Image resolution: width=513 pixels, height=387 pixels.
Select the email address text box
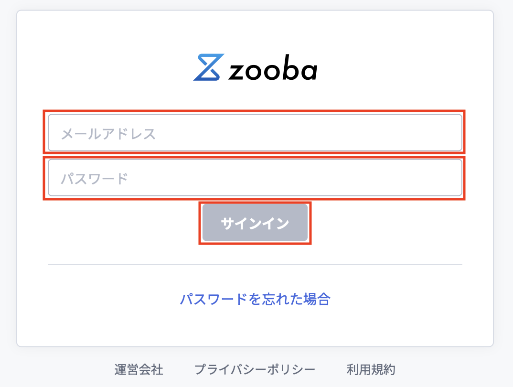[255, 132]
